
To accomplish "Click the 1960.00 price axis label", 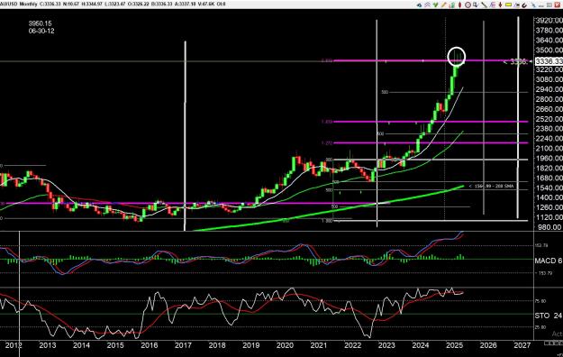I will click(549, 158).
